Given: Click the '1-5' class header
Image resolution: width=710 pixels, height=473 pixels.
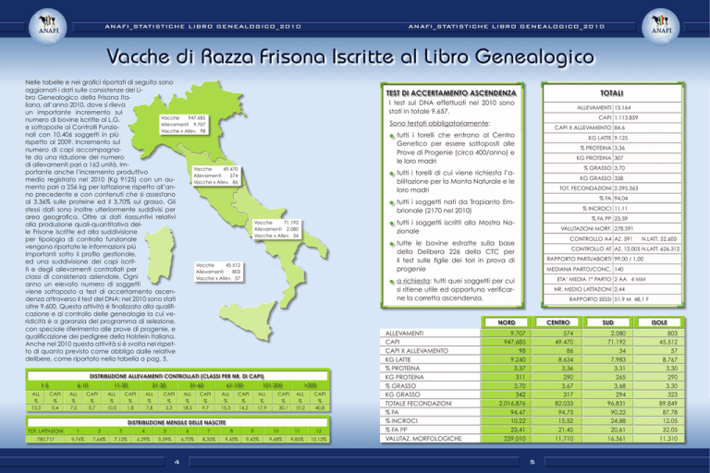Looking at the screenshot, I should click(x=44, y=385).
